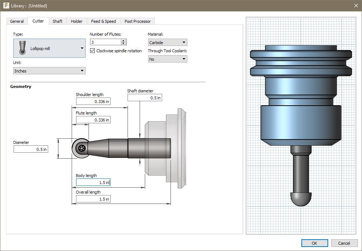The height and width of the screenshot is (251, 362).
Task: Switch to the Post Processor tab
Action: 137,21
